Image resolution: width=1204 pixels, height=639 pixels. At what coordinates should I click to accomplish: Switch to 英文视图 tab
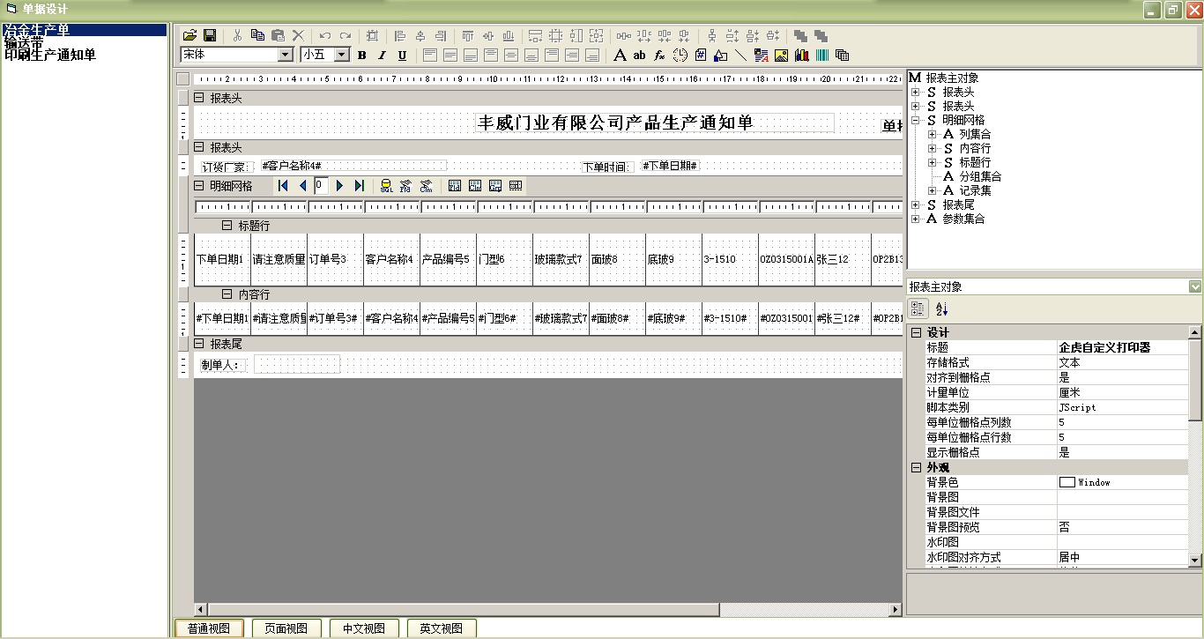442,628
